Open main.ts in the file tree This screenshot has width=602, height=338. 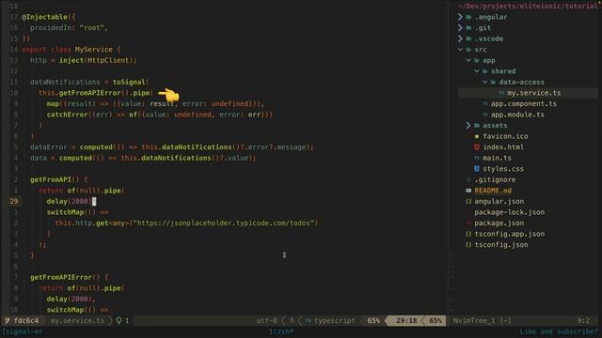[x=497, y=158]
